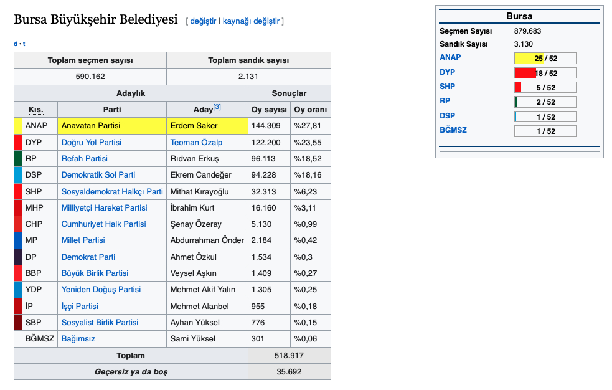Screen dimensions: 612x390
Task: Click the dark green RP color cell
Action: tap(17, 158)
